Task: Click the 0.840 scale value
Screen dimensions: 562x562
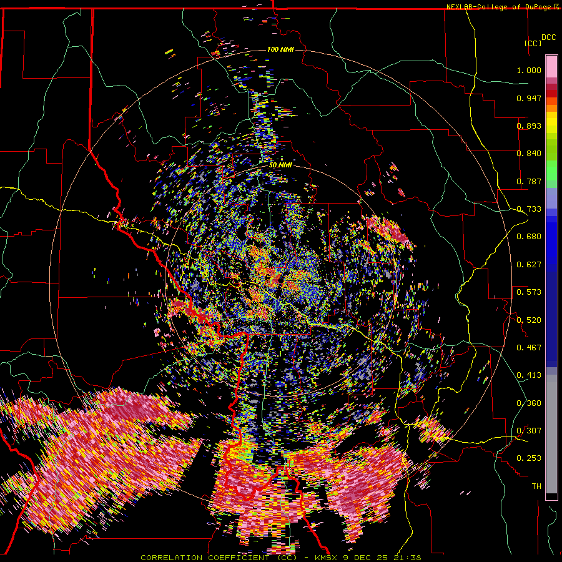Action: [x=529, y=154]
